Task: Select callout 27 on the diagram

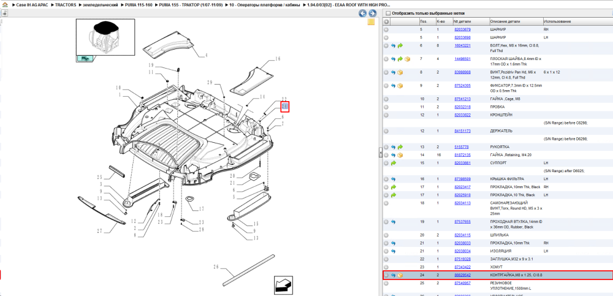Action: tap(100, 231)
